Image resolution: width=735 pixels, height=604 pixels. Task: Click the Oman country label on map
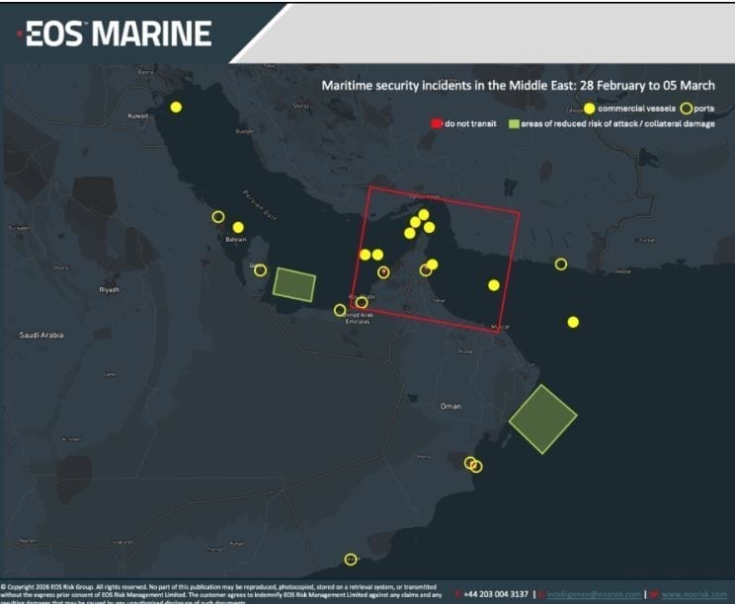tap(450, 406)
